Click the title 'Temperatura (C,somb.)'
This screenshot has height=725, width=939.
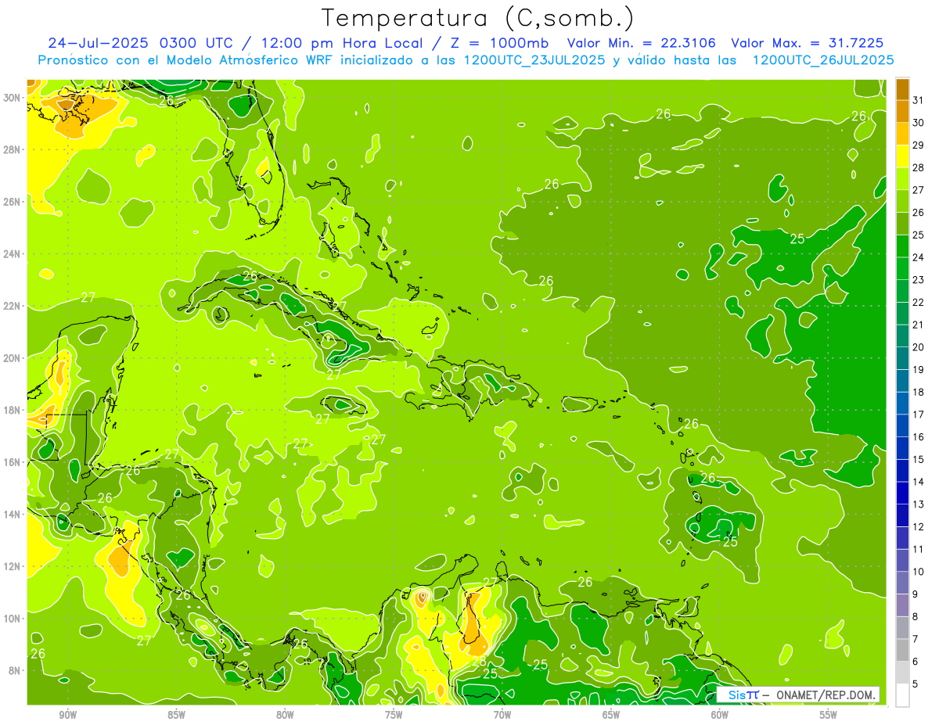click(478, 18)
